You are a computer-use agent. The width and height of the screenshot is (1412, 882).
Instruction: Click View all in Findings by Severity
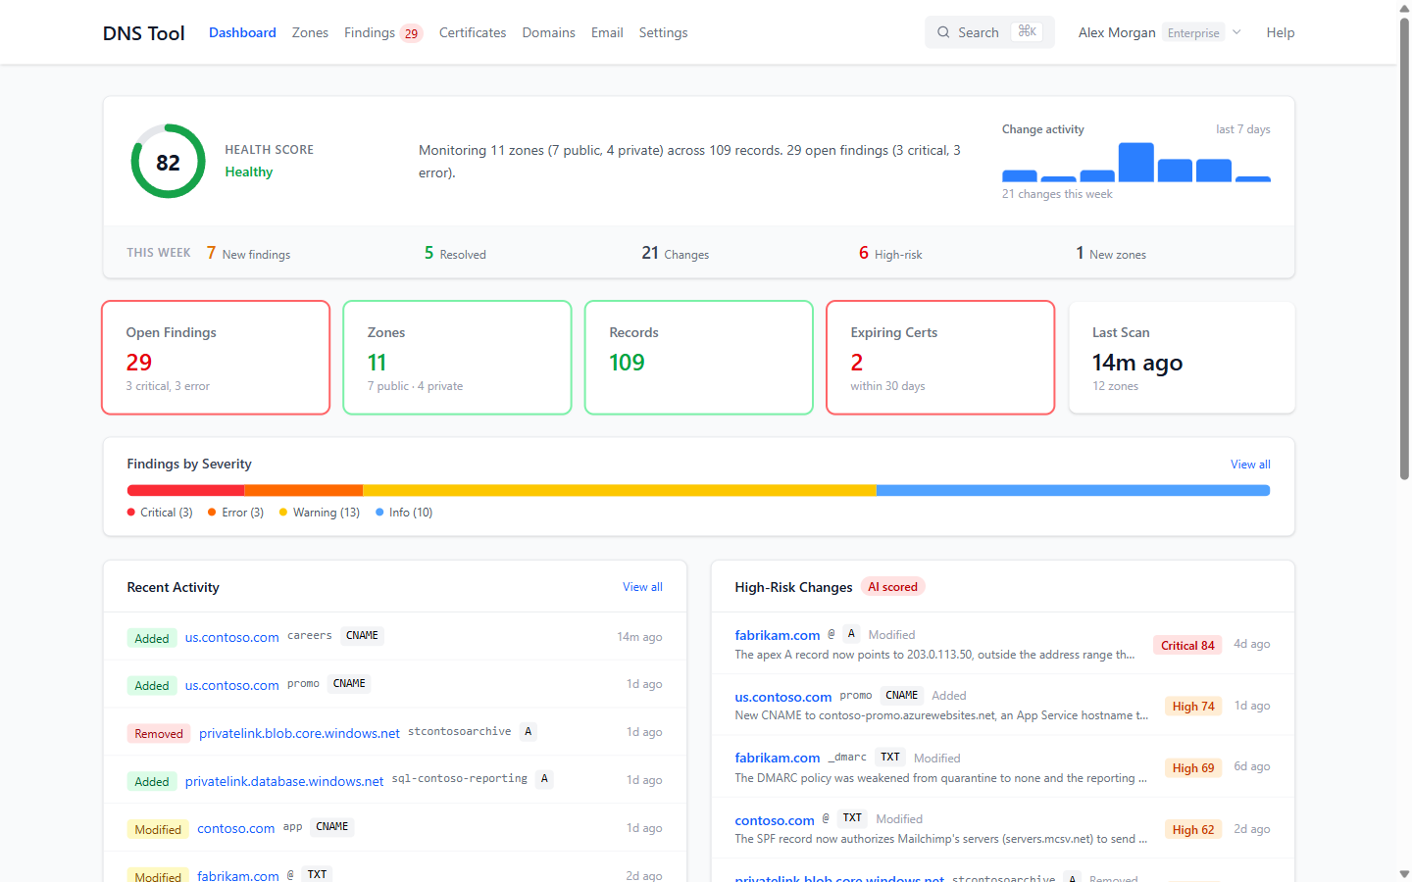coord(1250,465)
